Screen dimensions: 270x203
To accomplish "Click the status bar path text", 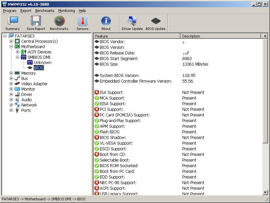I will [x=44, y=199].
